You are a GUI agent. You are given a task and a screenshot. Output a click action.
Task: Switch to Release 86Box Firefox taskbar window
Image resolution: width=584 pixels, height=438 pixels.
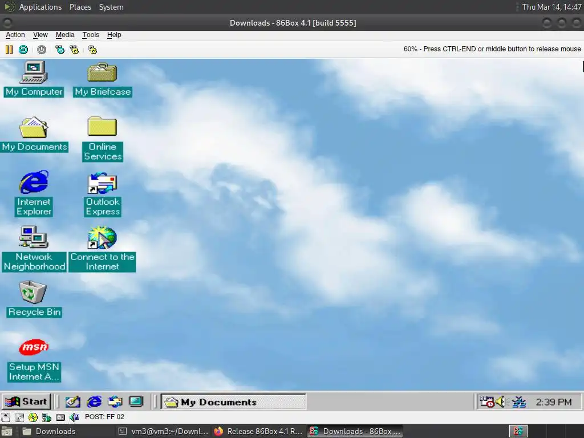point(259,431)
